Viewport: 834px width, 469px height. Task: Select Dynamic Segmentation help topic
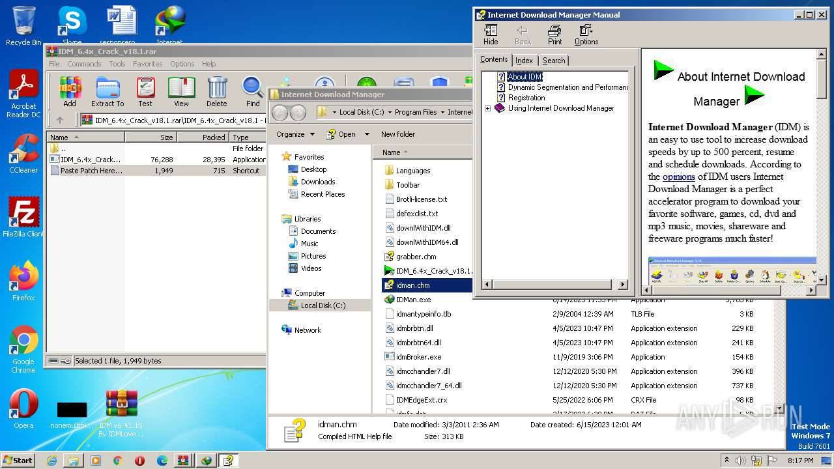568,87
